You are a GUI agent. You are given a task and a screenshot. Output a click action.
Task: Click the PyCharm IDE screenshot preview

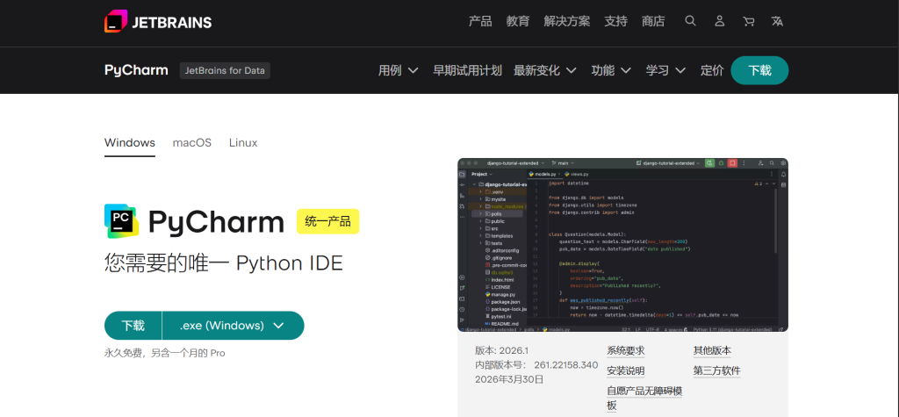coord(622,245)
